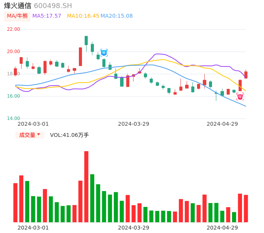Screen dimensions: 264x233
Task: Click the stock name 烽火通信
Action: tap(17, 6)
